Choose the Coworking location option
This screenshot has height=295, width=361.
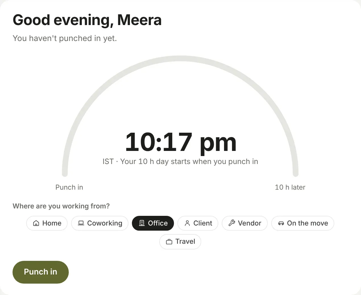click(100, 223)
